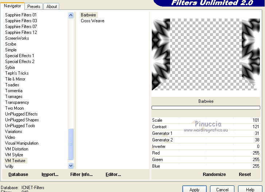Select the Simple category
The image size is (265, 192).
(x=11, y=50)
